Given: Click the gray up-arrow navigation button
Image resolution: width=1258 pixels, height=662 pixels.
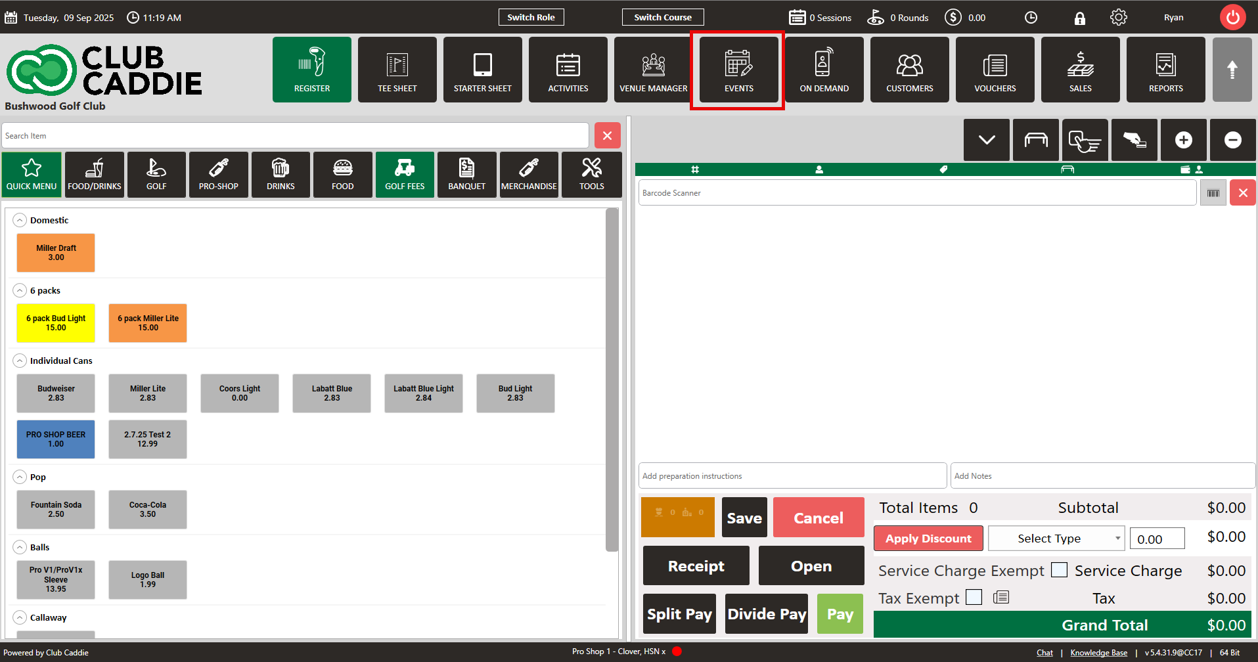Looking at the screenshot, I should click(1232, 70).
